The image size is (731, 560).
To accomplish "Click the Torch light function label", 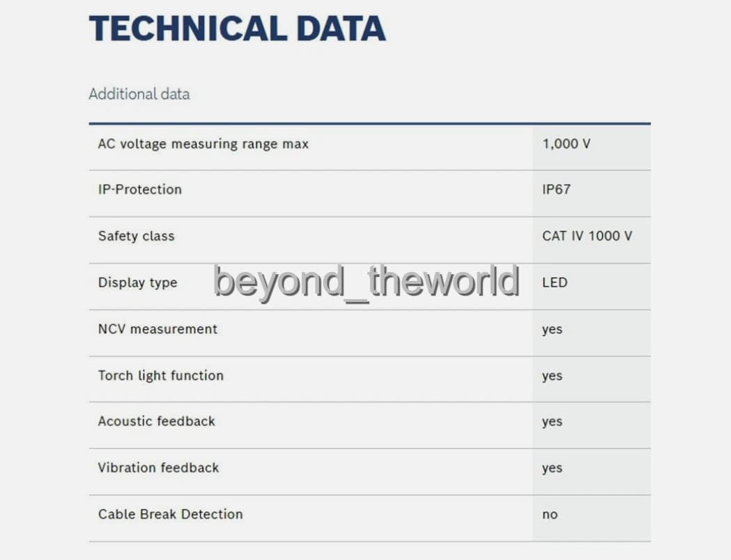I will tap(160, 375).
